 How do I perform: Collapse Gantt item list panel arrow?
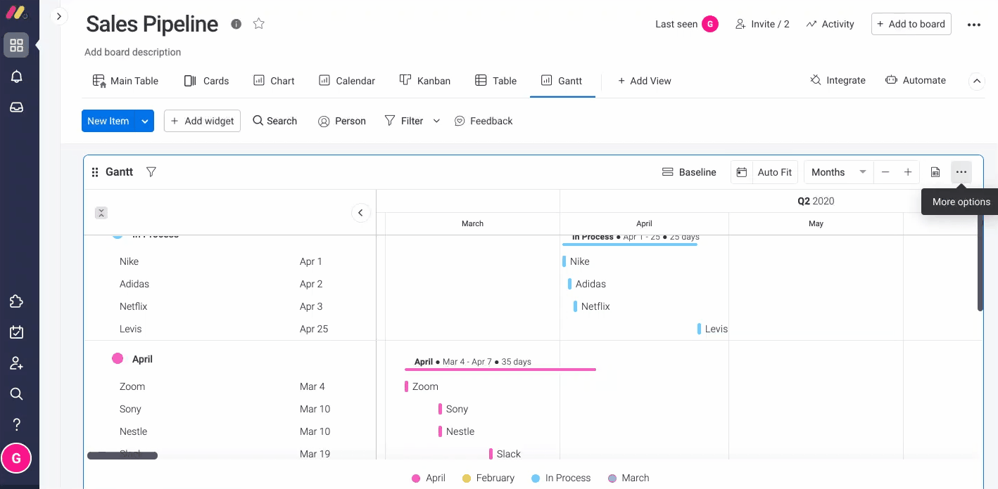click(x=361, y=212)
